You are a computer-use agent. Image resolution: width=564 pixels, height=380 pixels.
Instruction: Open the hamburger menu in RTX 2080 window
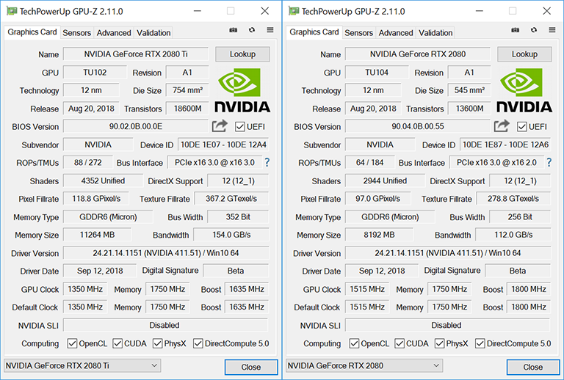(552, 30)
